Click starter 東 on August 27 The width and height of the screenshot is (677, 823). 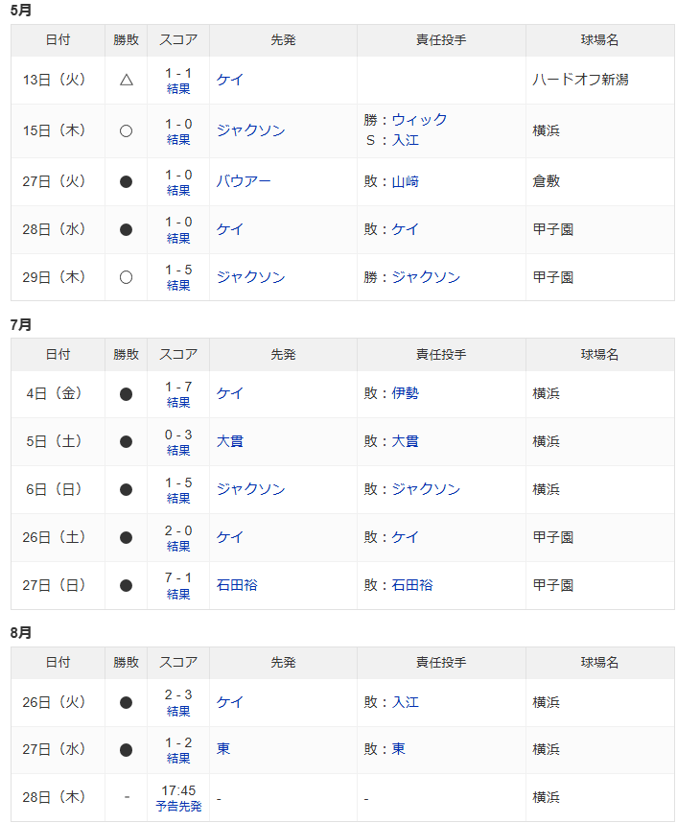coord(223,749)
